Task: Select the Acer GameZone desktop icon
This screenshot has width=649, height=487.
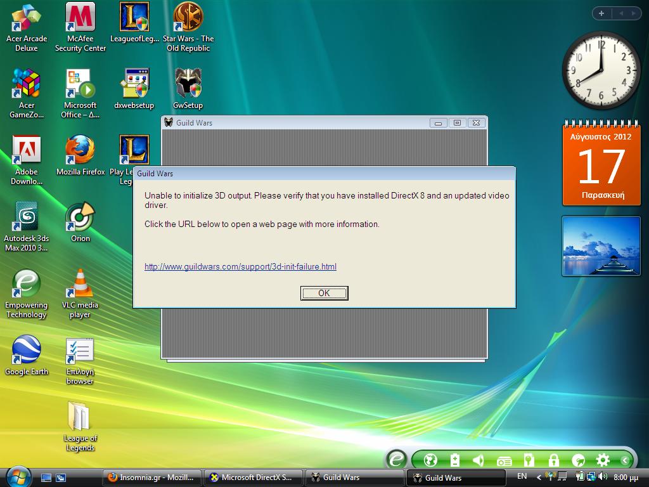Action: tap(27, 94)
